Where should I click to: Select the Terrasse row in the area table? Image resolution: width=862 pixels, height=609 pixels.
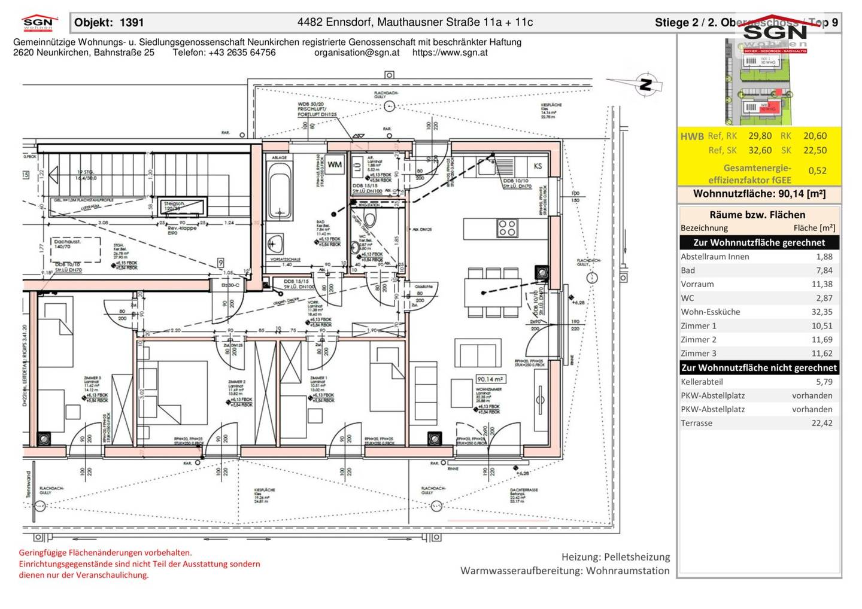tap(758, 423)
